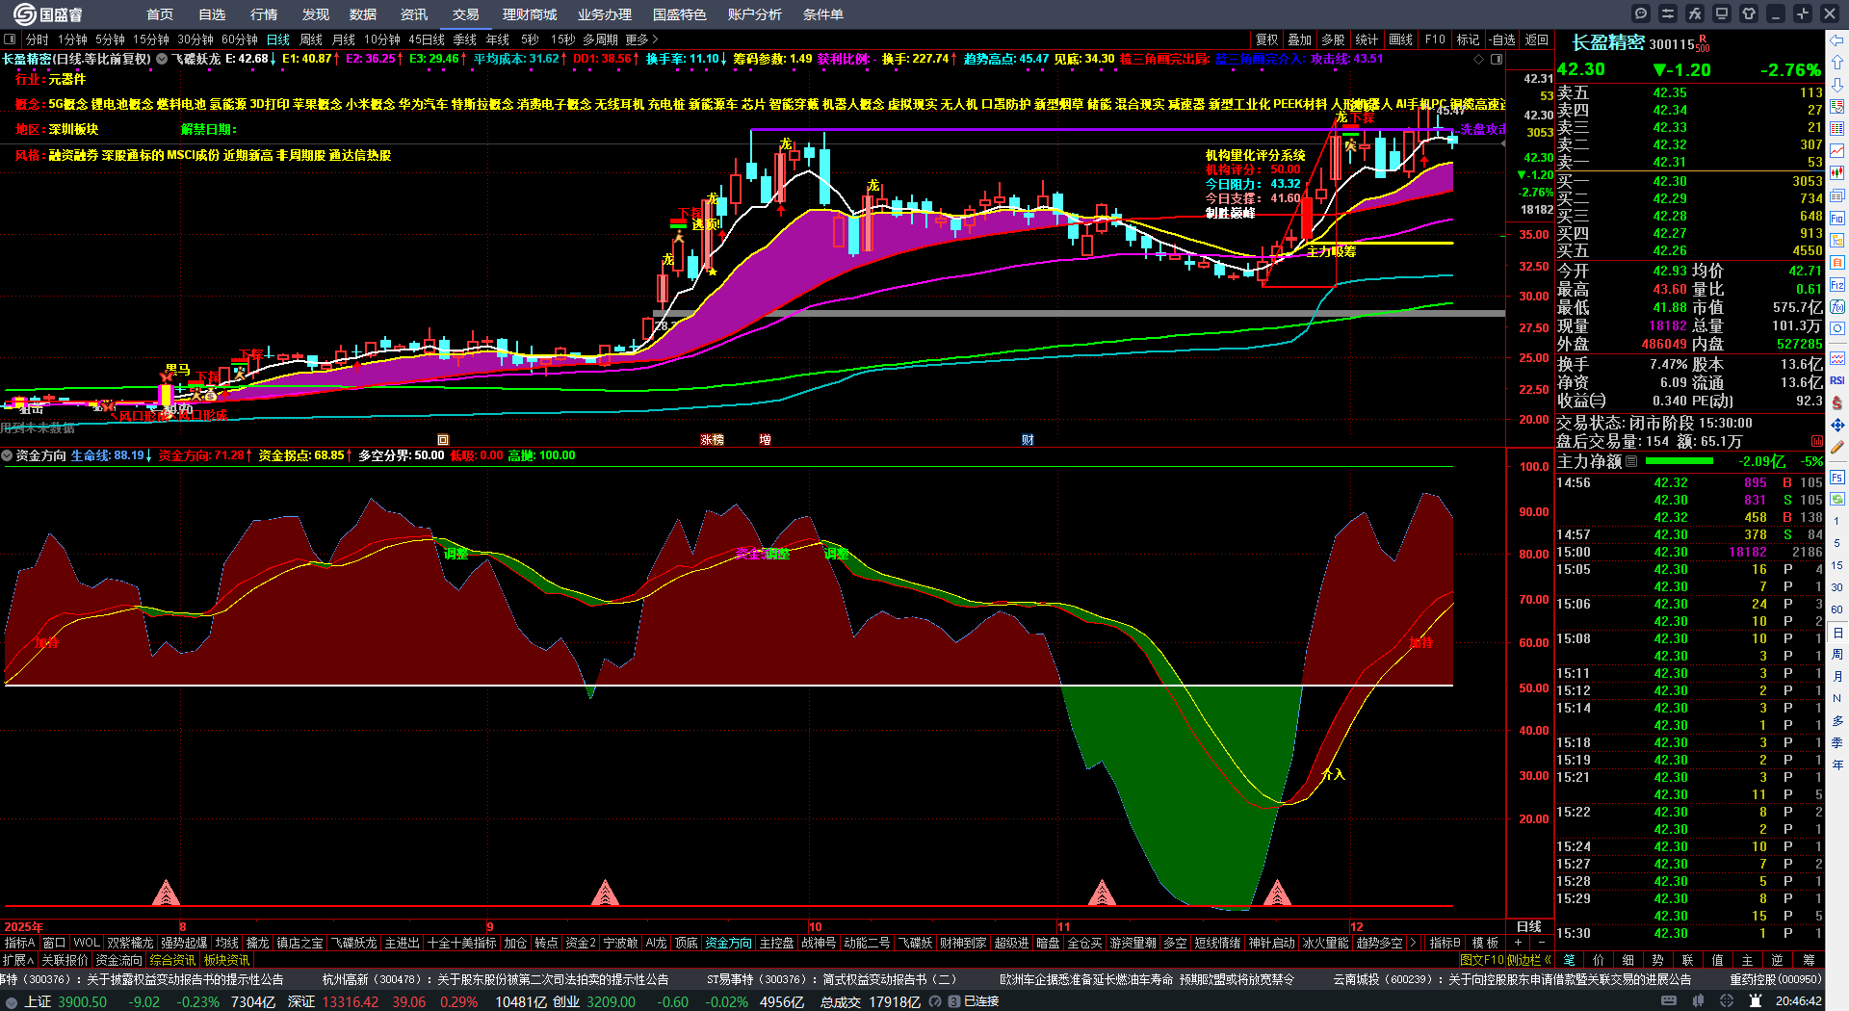Open the 交易 menu
This screenshot has width=1849, height=1011.
click(466, 14)
